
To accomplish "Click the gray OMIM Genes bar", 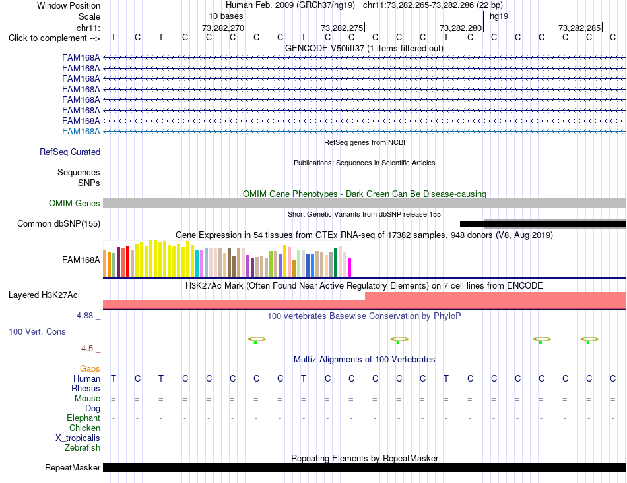I will [x=364, y=203].
